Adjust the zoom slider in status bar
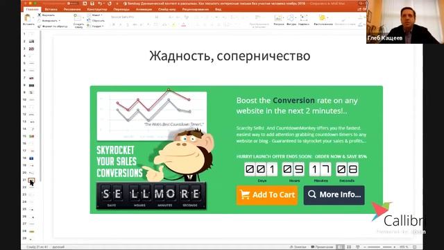 click(x=379, y=247)
